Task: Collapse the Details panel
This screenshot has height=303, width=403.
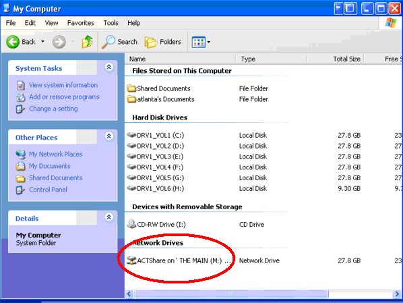Action: [x=109, y=217]
